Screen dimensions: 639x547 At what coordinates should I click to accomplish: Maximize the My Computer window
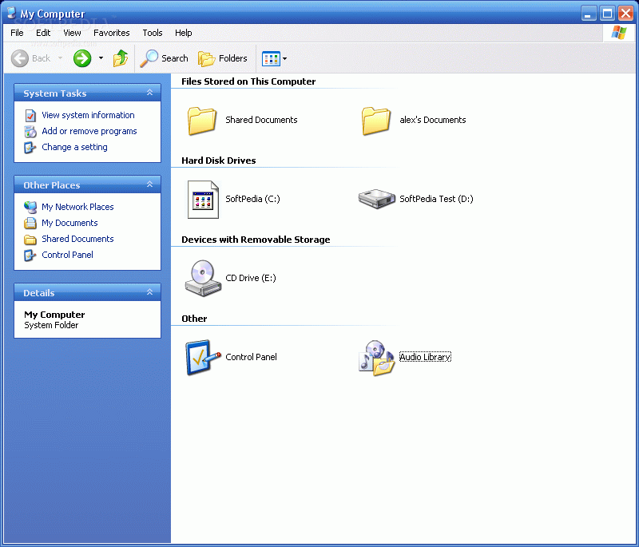click(x=607, y=14)
